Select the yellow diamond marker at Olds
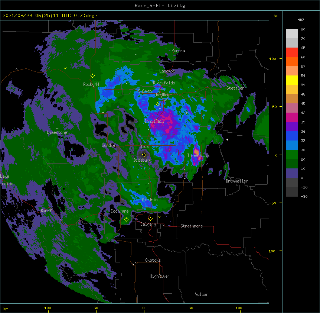Screen dimensions: 320x313 tap(144, 155)
